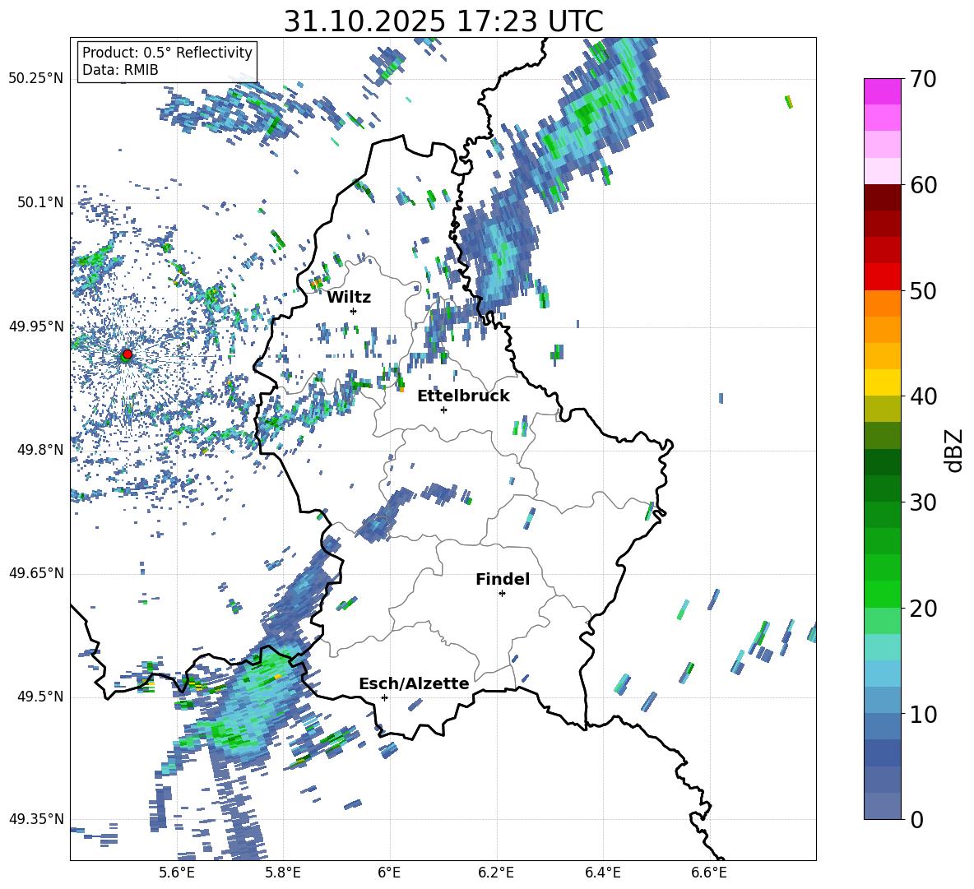Click the Product: 0.5° Reflectivity label
Screen dimensions: 974x889
click(x=167, y=52)
